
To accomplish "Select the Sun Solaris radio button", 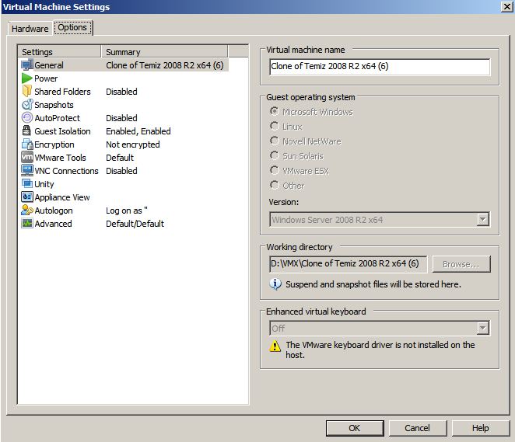I will 275,156.
